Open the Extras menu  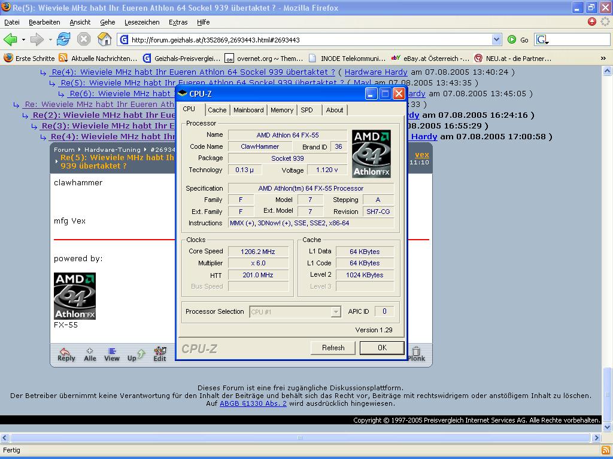coord(178,22)
